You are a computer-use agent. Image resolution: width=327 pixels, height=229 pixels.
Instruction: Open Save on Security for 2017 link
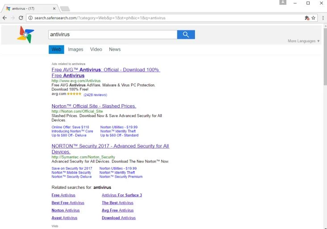72,168
